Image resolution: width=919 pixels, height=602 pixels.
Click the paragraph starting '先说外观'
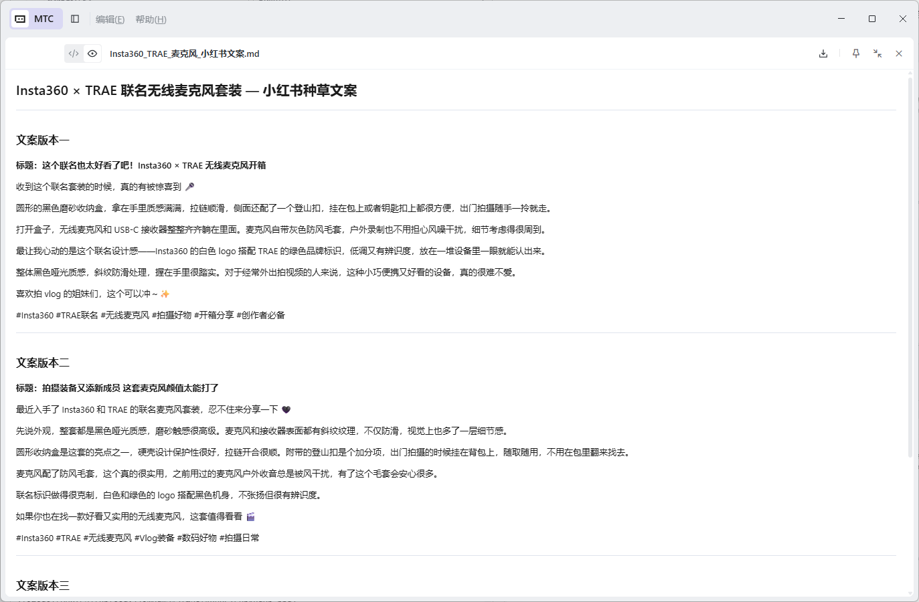263,431
